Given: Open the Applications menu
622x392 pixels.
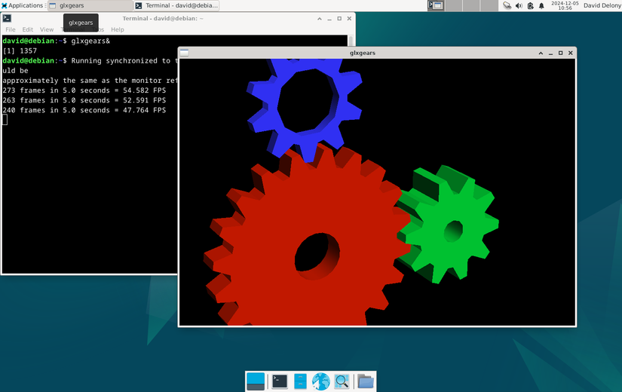Looking at the screenshot, I should [x=23, y=5].
